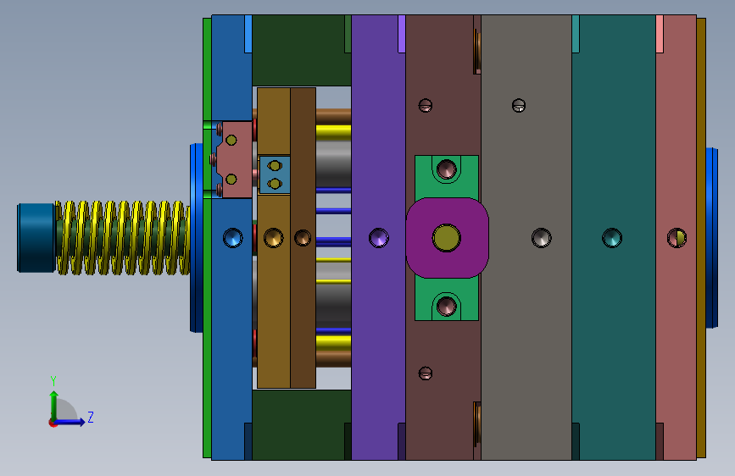The width and height of the screenshot is (735, 476).
Task: Select the dark green spacer block at top
Action: pyautogui.click(x=302, y=50)
